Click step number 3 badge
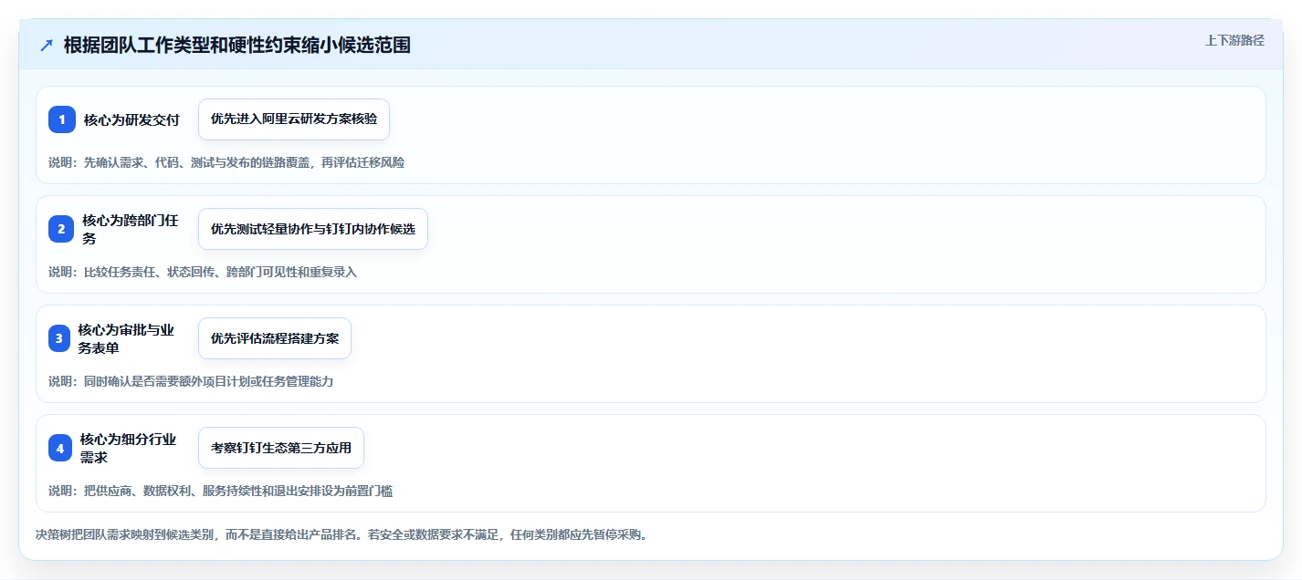Image resolution: width=1302 pixels, height=580 pixels. (58, 338)
